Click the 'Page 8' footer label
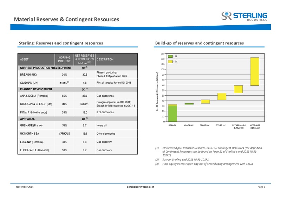This screenshot has height=199, width=281. (261, 187)
